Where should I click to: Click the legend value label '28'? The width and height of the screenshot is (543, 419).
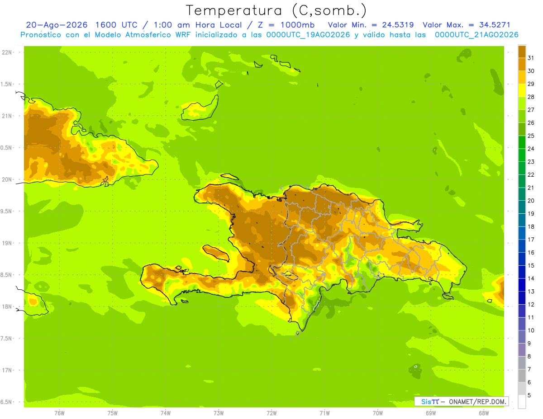pyautogui.click(x=531, y=96)
